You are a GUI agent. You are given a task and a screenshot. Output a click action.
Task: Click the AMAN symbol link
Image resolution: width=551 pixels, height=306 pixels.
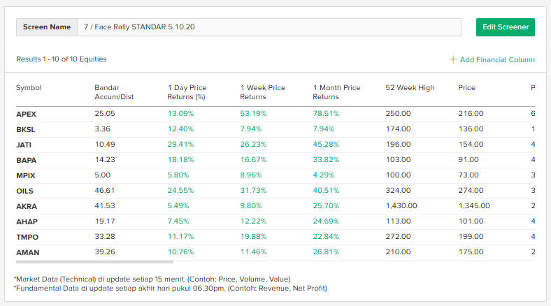click(27, 252)
